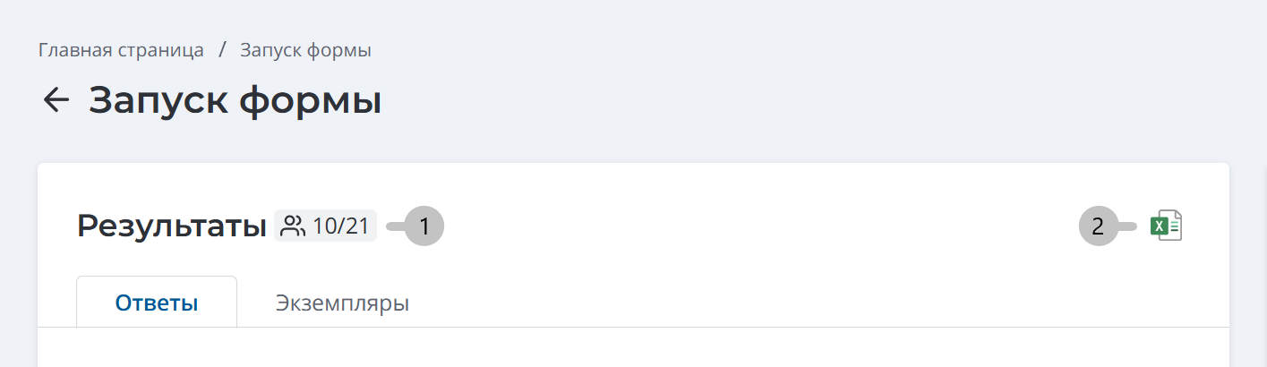Click the Запуск формы breadcrumb item
The image size is (1267, 367).
pos(305,50)
